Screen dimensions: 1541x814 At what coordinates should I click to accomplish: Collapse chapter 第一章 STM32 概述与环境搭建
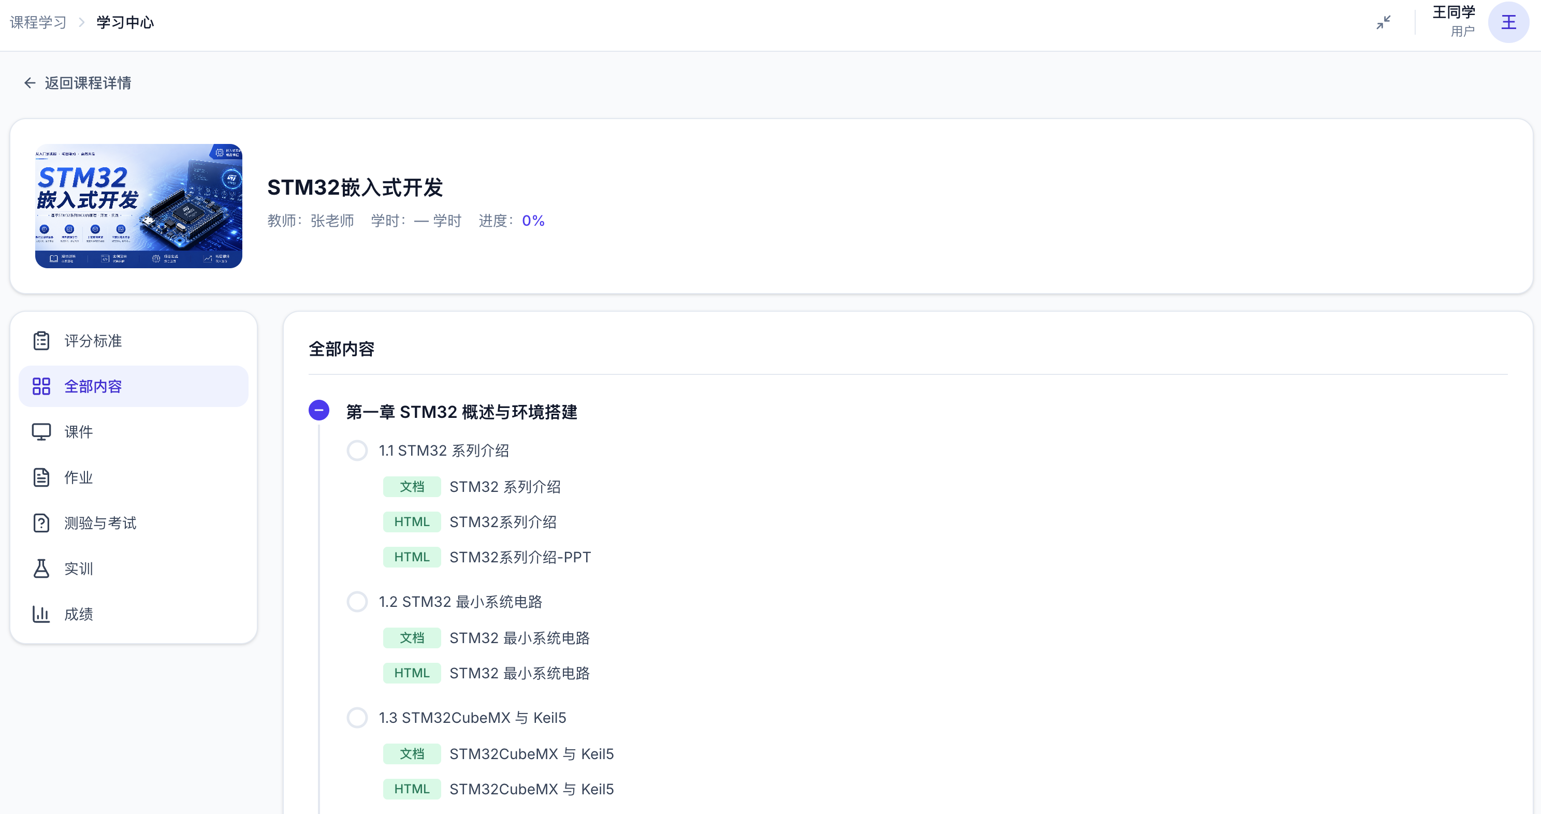pos(319,410)
